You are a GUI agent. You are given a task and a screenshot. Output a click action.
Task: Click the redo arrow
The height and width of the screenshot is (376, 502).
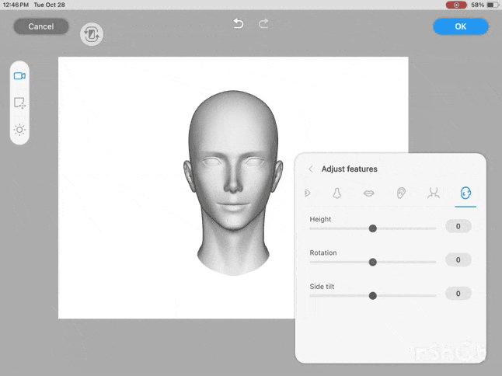[x=263, y=24]
